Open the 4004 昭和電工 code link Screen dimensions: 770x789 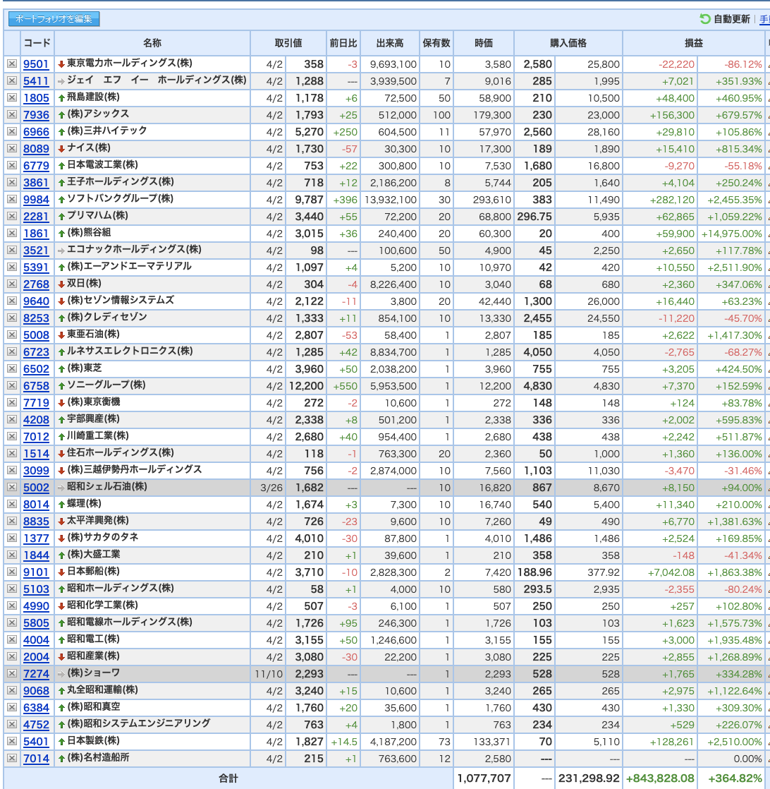coord(36,640)
